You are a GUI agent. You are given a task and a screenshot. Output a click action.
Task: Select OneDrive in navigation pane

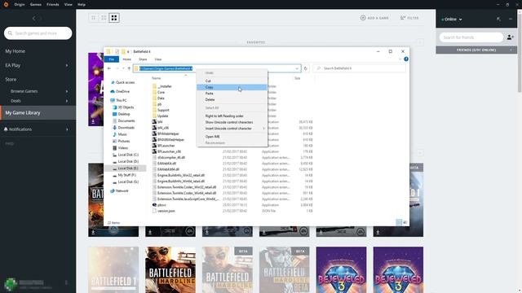[x=122, y=91]
